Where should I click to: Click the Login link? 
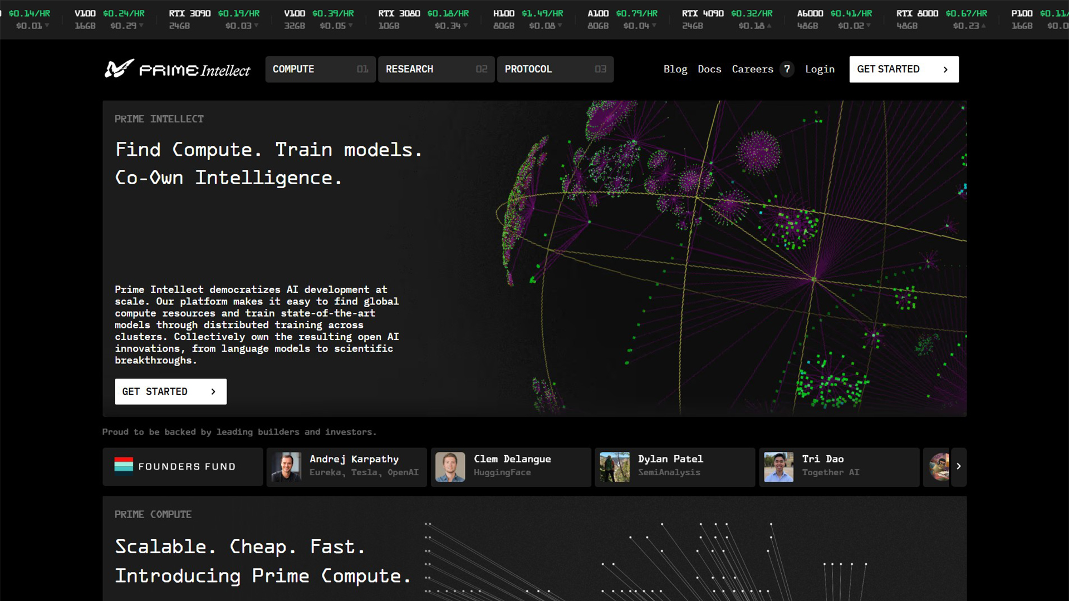[x=820, y=69]
